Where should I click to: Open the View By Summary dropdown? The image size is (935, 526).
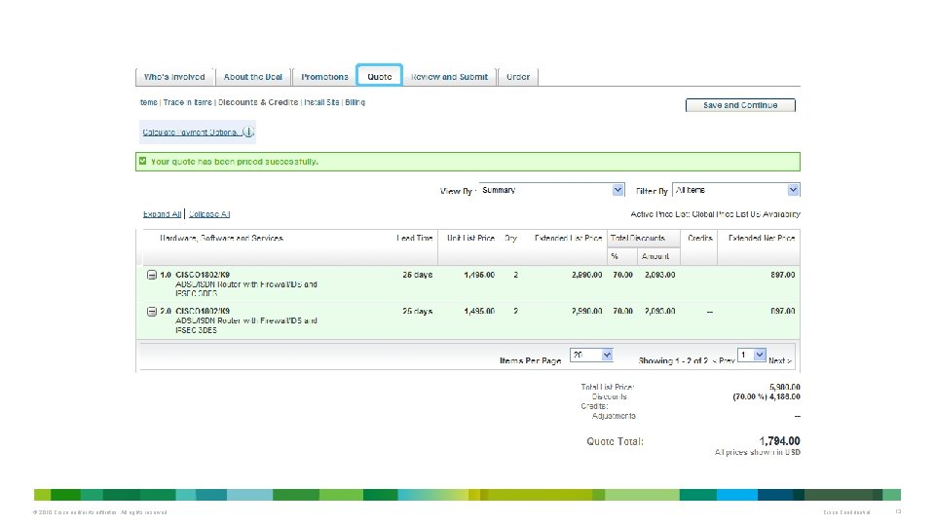(551, 190)
